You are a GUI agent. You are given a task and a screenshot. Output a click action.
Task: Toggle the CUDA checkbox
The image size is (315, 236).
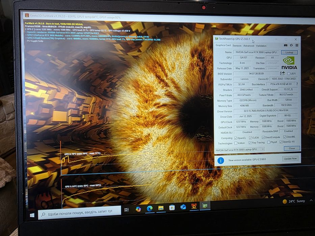(250, 138)
